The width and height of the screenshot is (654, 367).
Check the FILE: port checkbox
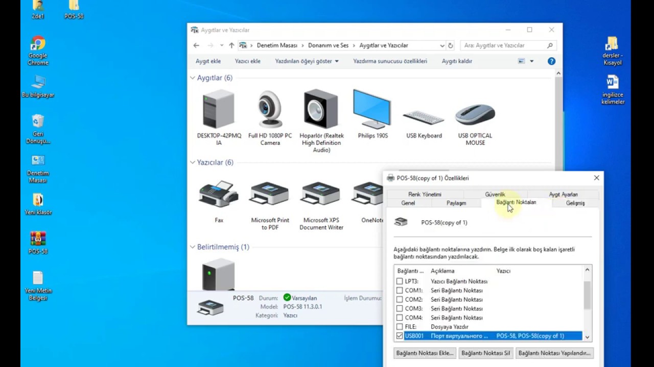[400, 327]
